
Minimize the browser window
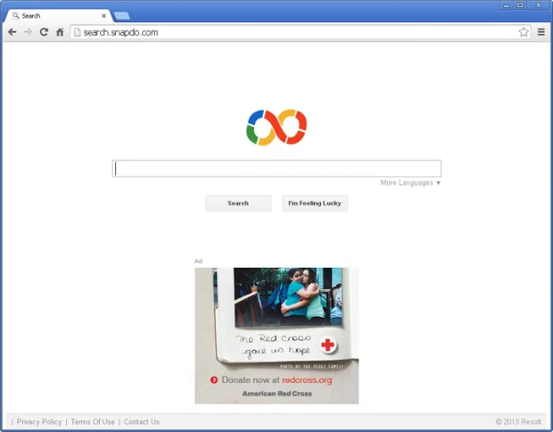coord(507,5)
